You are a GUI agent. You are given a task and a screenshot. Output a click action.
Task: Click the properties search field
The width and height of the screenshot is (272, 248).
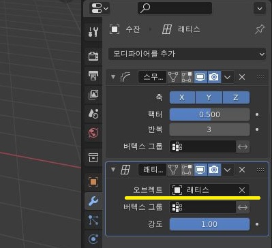(175, 8)
